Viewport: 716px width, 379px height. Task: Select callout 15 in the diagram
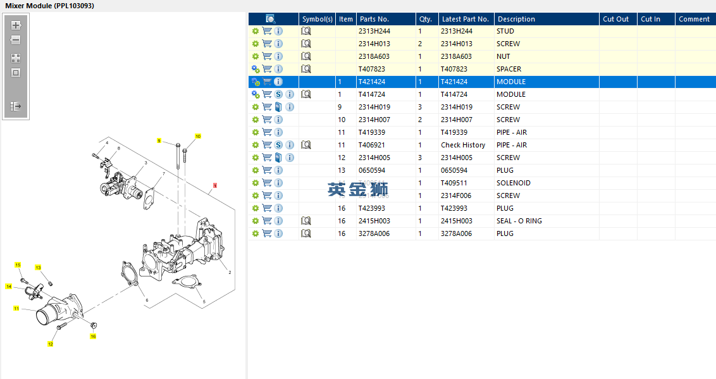coord(18,265)
